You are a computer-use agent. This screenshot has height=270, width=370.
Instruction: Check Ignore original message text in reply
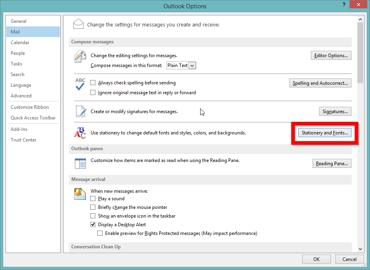93,93
